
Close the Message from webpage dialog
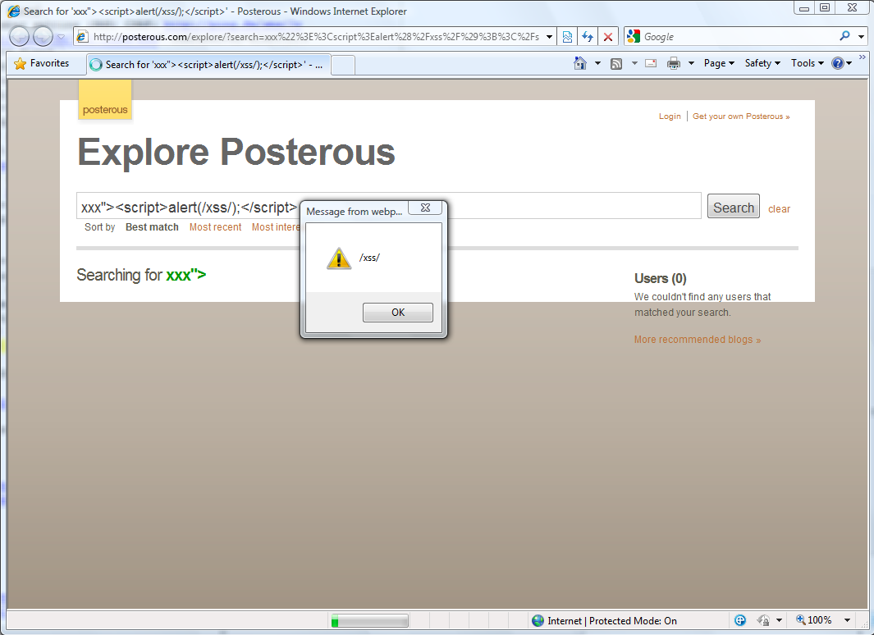pos(425,208)
